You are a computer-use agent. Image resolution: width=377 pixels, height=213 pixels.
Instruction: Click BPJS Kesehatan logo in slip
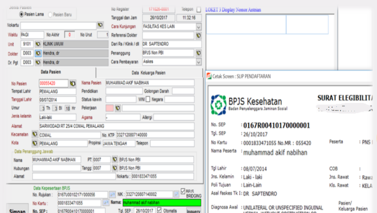[218, 105]
